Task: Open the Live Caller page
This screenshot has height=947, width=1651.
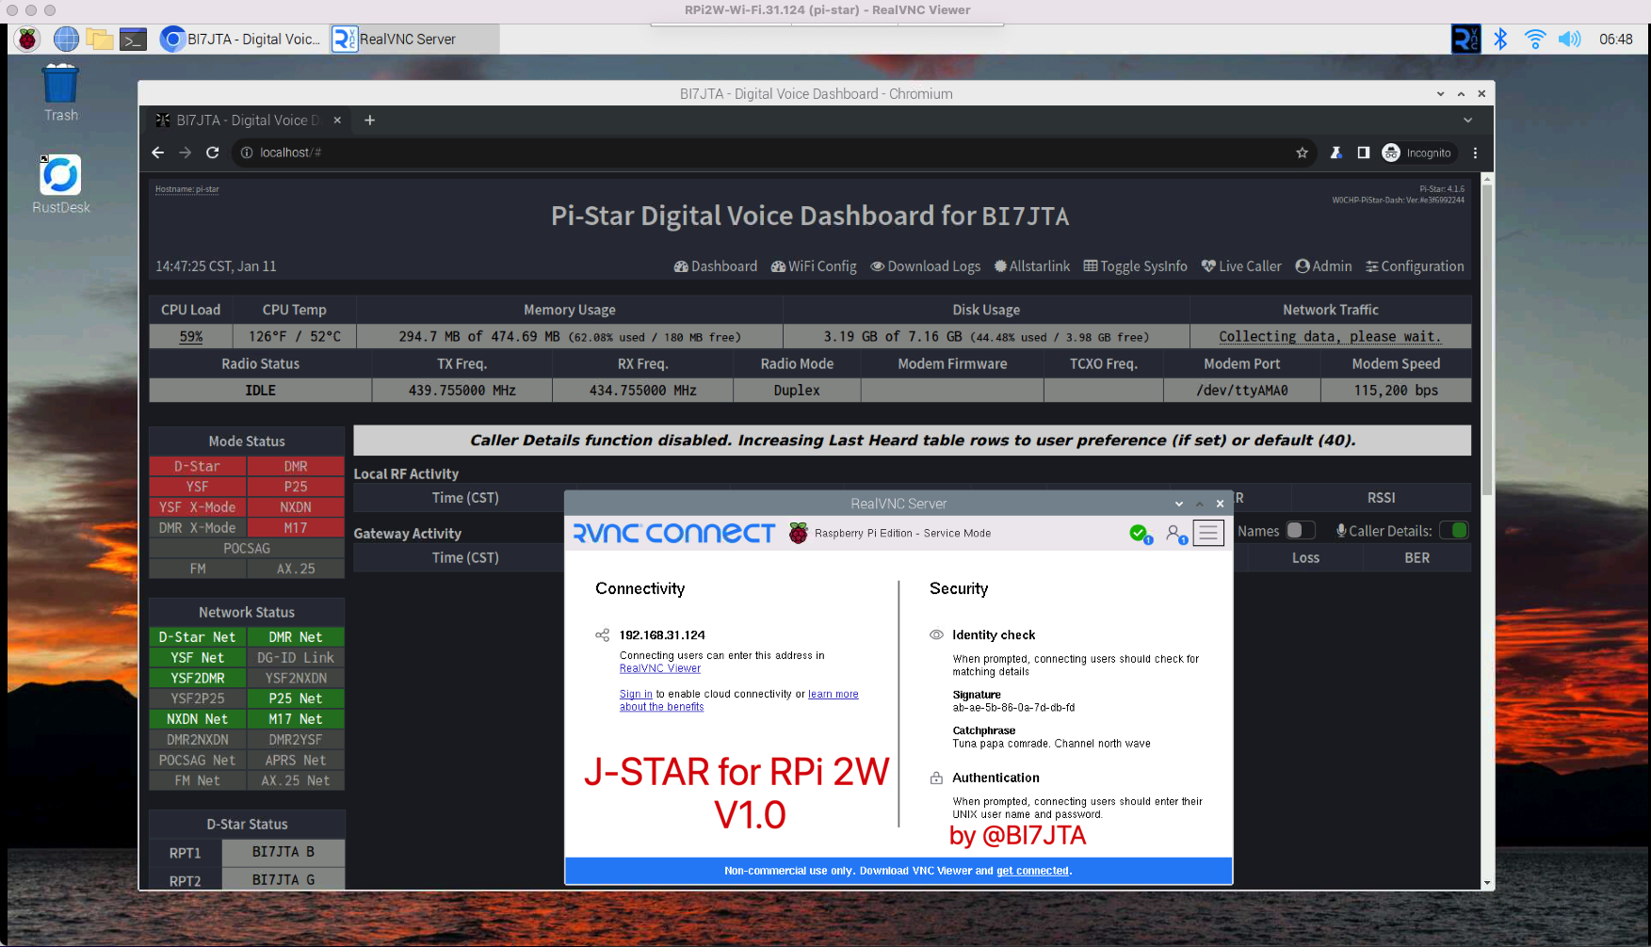Action: (x=1240, y=266)
